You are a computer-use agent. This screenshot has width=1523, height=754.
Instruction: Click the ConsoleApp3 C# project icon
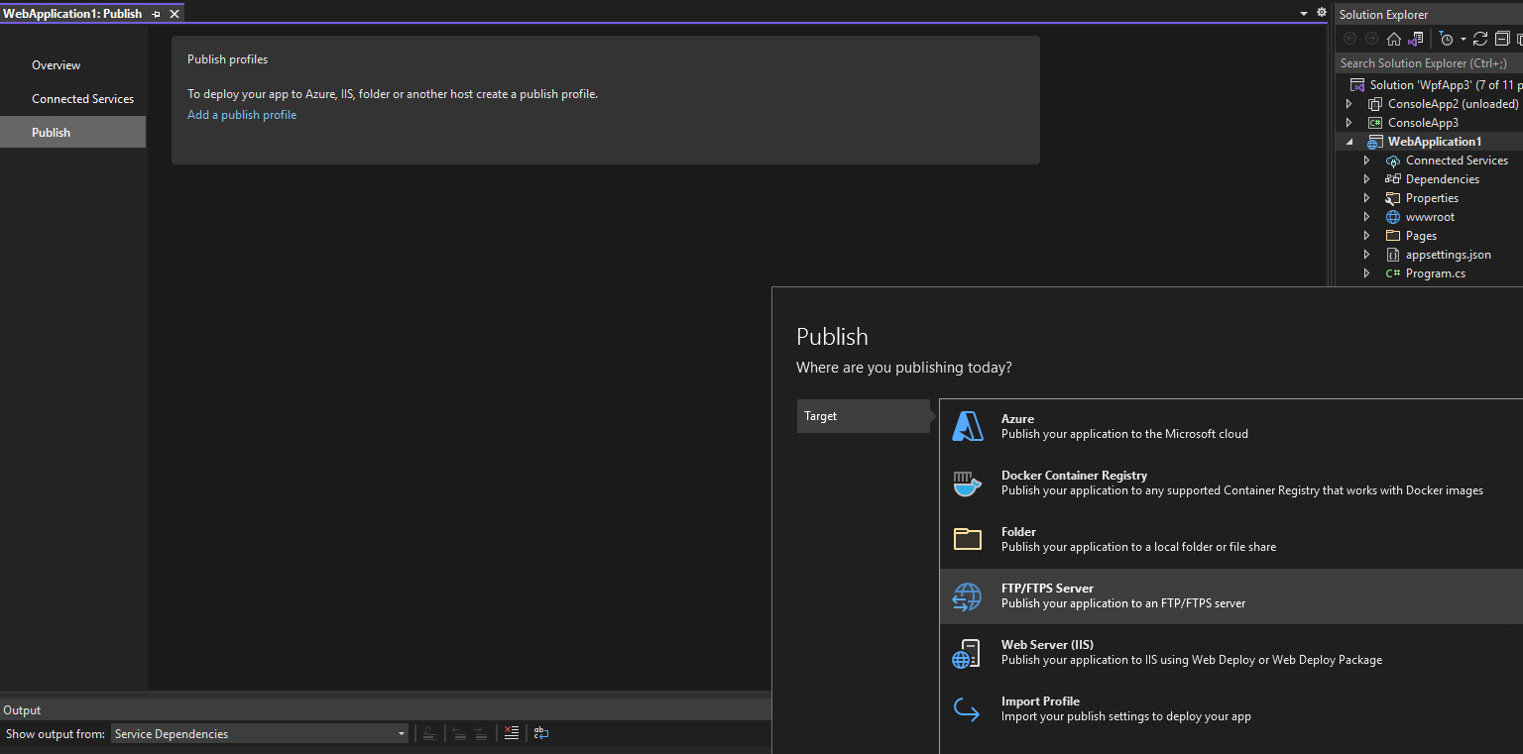pyautogui.click(x=1375, y=123)
